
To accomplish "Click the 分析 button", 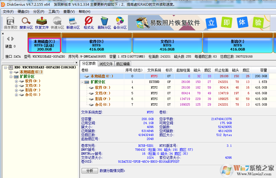I will [90, 171].
